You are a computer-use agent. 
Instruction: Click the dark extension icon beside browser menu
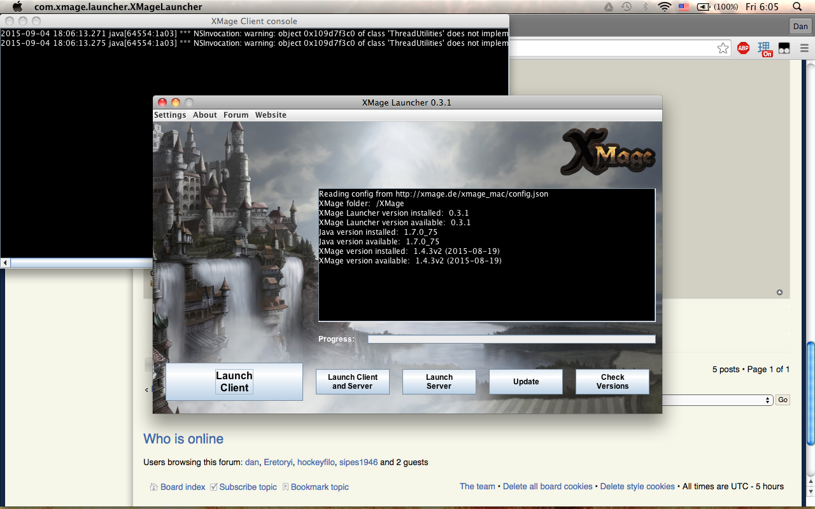coord(784,48)
